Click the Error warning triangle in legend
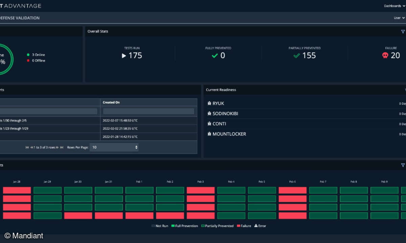 (x=256, y=226)
